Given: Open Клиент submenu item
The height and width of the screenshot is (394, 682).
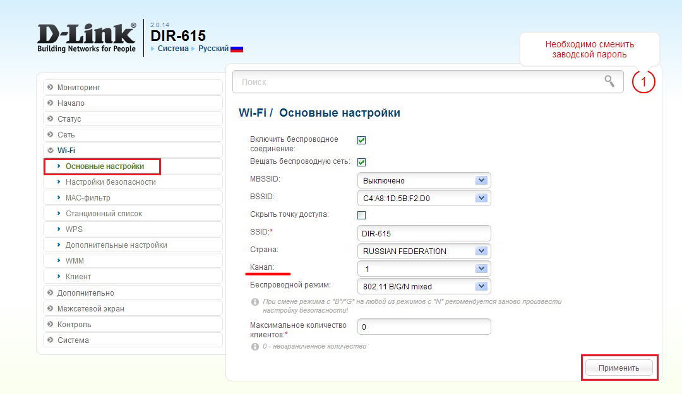Looking at the screenshot, I should pyautogui.click(x=133, y=276).
